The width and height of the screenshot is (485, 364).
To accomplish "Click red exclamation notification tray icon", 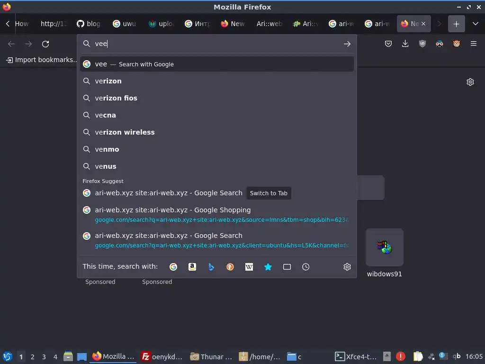I will [401, 356].
